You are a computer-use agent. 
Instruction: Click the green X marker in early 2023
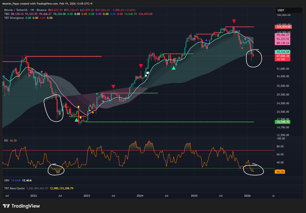tap(97, 94)
